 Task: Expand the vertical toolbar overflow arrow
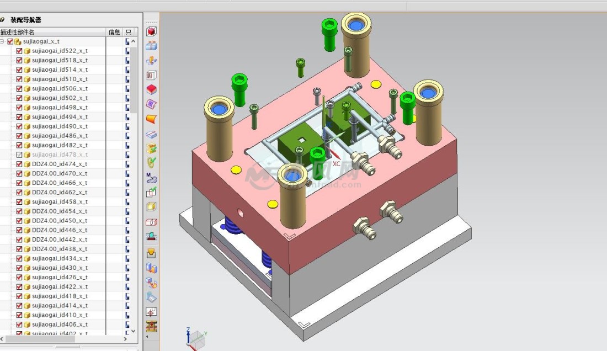click(x=147, y=336)
